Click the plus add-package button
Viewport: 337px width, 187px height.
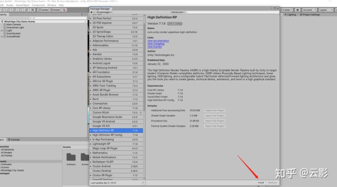point(91,12)
